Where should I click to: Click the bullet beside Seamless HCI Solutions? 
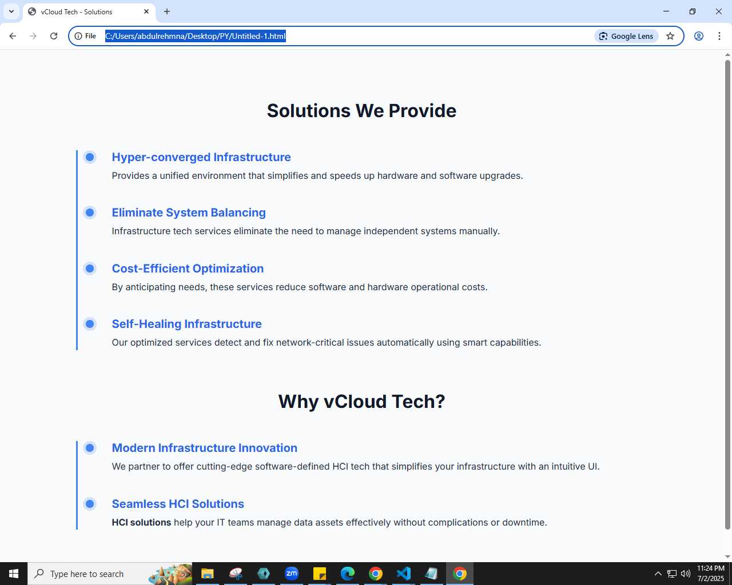(90, 504)
